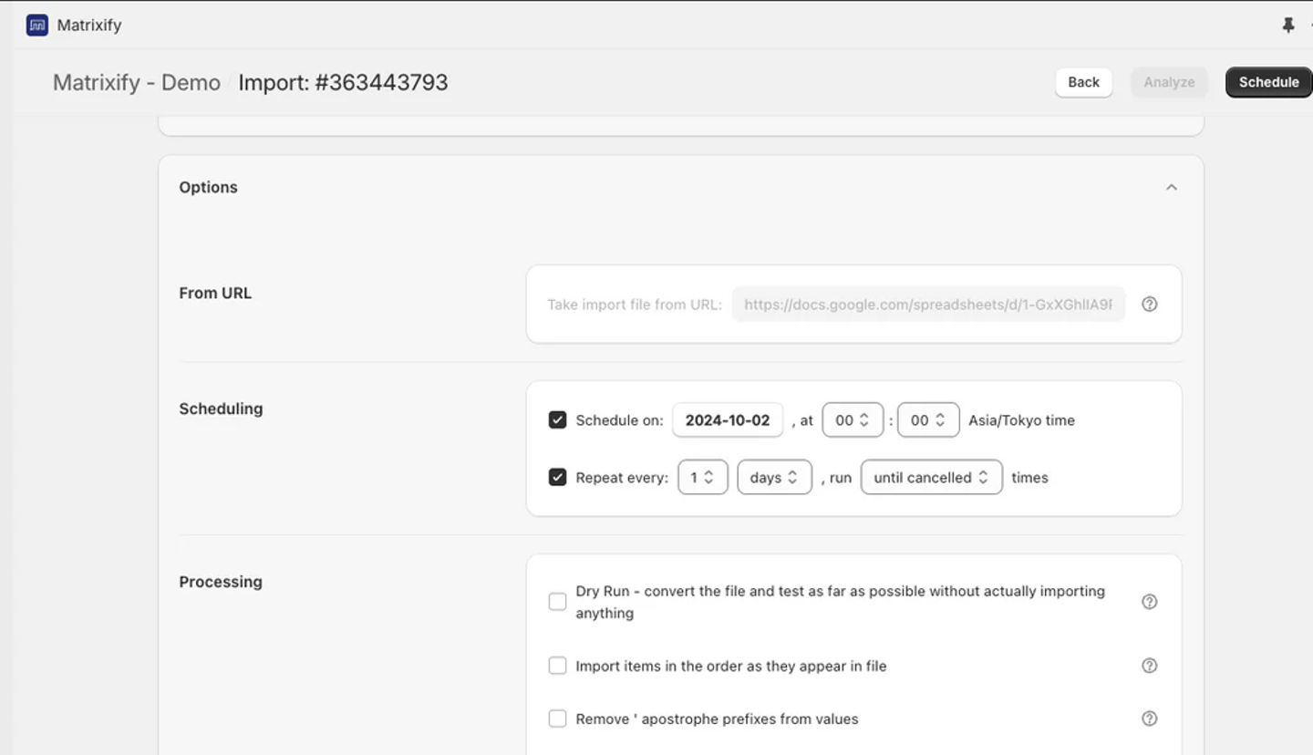Click the Options section heading
Viewport: 1313px width, 755px height.
pos(208,187)
